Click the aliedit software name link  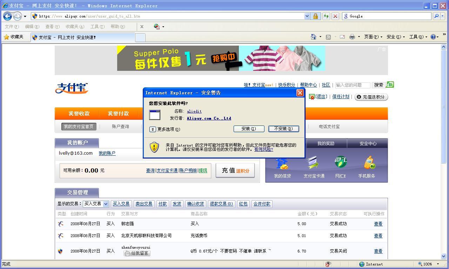click(x=194, y=111)
